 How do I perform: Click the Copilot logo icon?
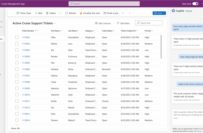[173, 11]
